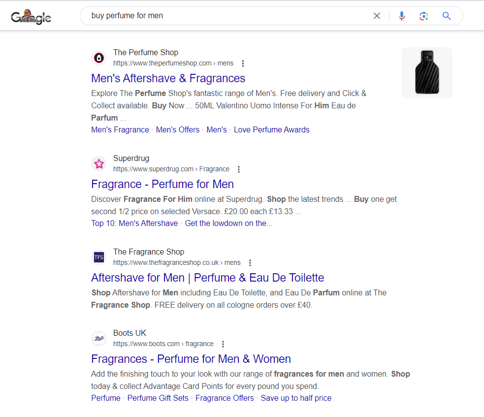484x417 pixels.
Task: Visit the Men's Offers sitelink
Action: (x=177, y=129)
